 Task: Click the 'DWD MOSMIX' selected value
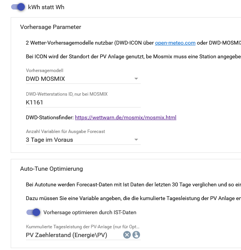click(x=45, y=79)
